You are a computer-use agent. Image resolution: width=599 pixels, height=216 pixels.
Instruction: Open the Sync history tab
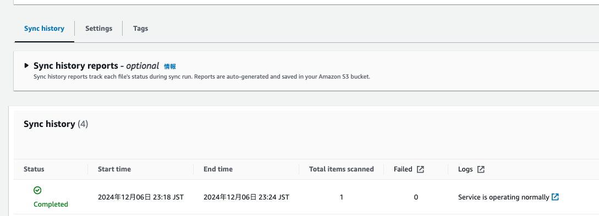(45, 29)
